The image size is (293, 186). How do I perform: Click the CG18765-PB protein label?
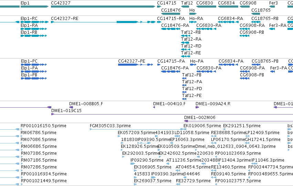pyautogui.click(x=265, y=61)
